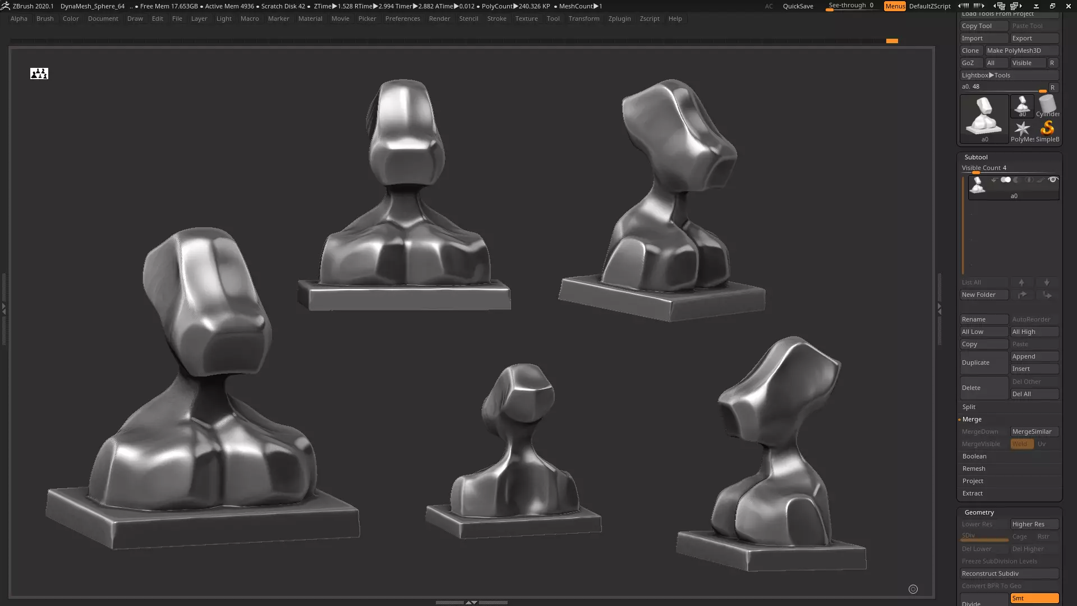The width and height of the screenshot is (1077, 606).
Task: Collapse the right tray handle arrow
Action: click(x=940, y=309)
